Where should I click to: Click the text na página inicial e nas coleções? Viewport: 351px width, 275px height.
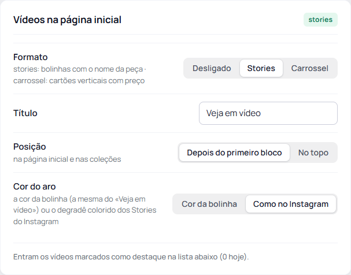click(x=67, y=159)
